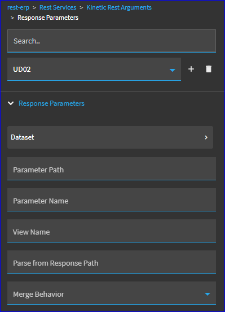Add a new response parameter with plus icon
Image resolution: width=225 pixels, height=312 pixels.
(191, 69)
